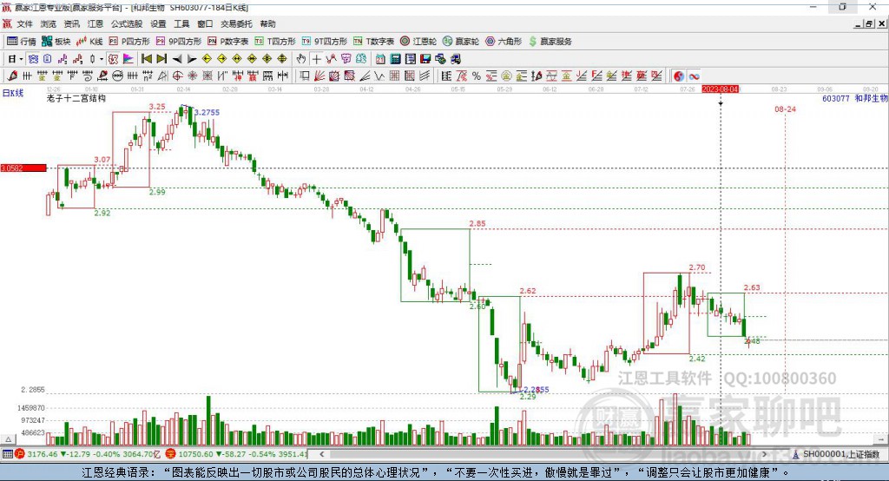Open the calculator icon

click(x=396, y=59)
